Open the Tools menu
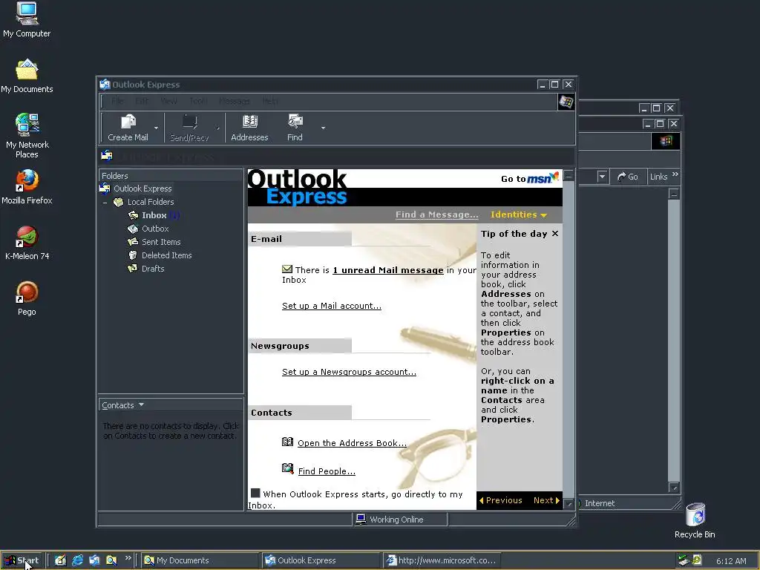The image size is (760, 570). point(197,101)
